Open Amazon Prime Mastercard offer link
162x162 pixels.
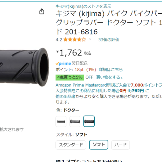[109, 85]
